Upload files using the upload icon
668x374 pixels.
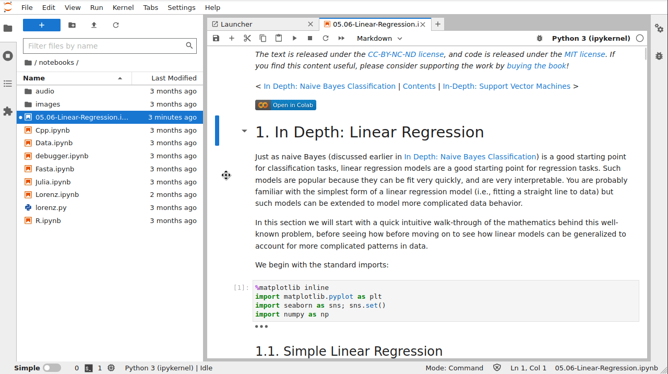tap(94, 25)
